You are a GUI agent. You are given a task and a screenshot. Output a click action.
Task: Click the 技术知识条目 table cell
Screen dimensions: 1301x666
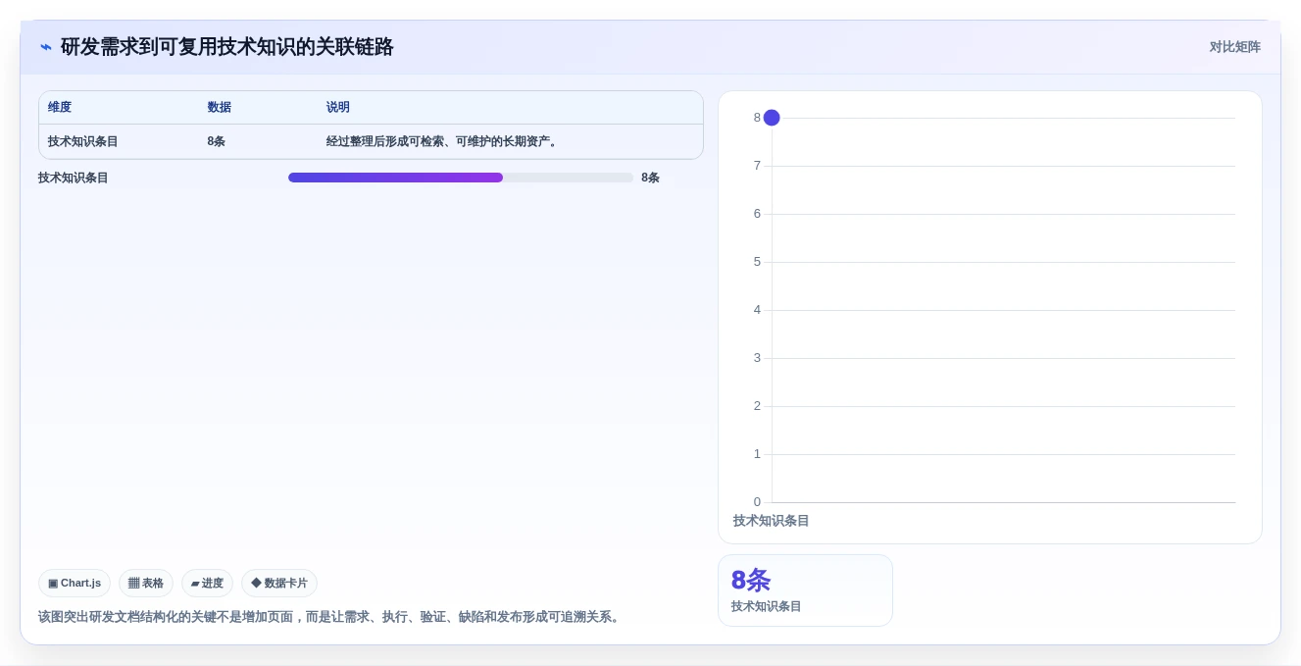(x=83, y=141)
